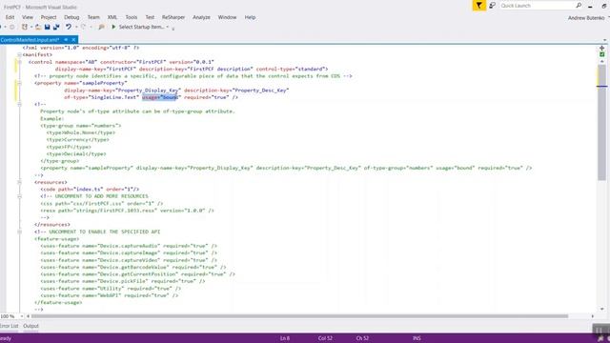Open the yellow notifications flag icon
Viewport: 610px width, 343px height.
coord(478,6)
